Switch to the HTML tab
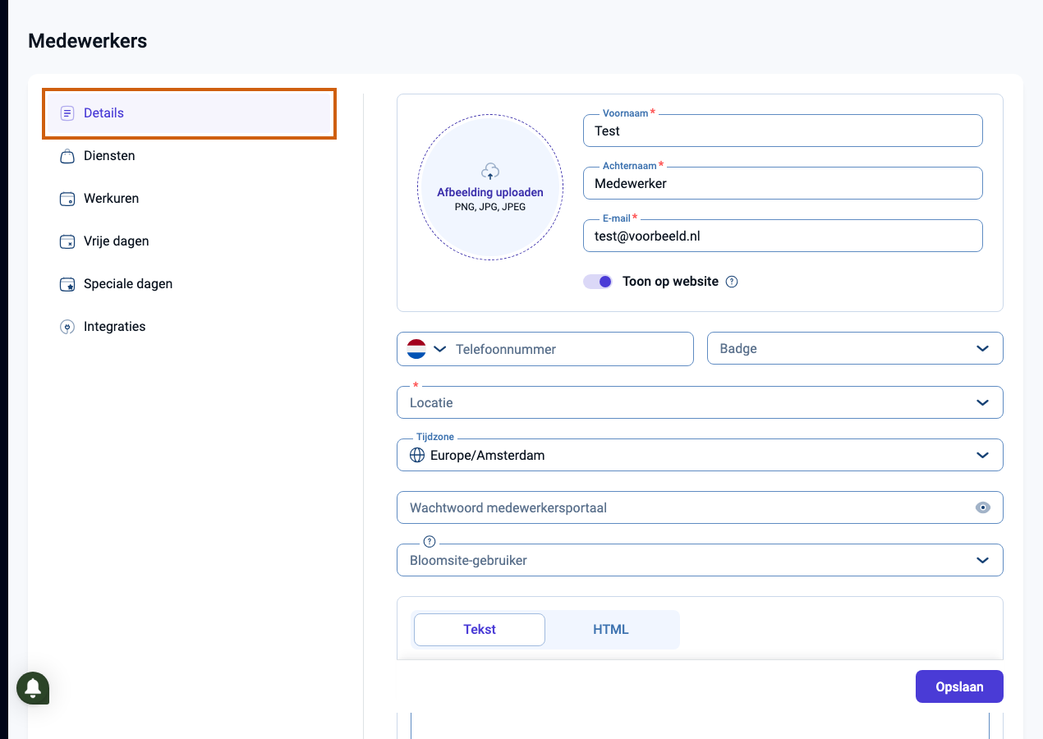 [611, 630]
